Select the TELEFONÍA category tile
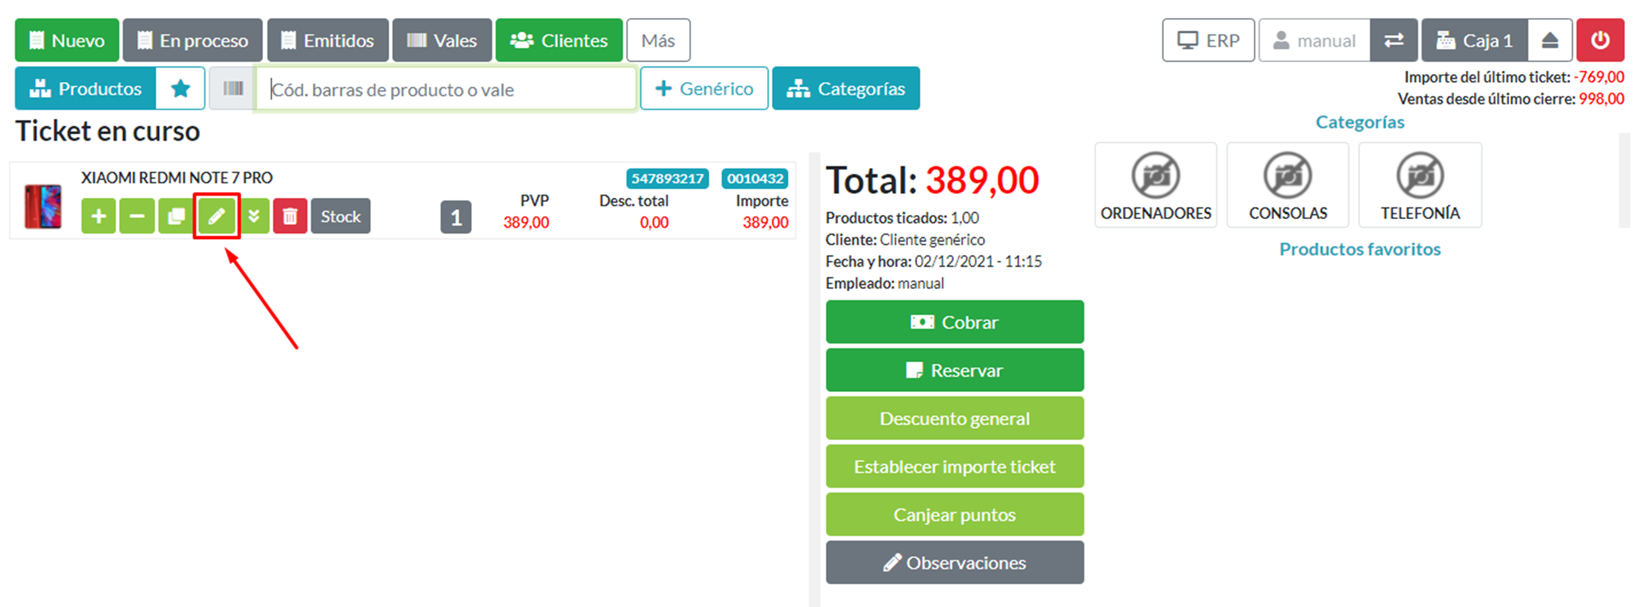The width and height of the screenshot is (1635, 607). [x=1420, y=185]
